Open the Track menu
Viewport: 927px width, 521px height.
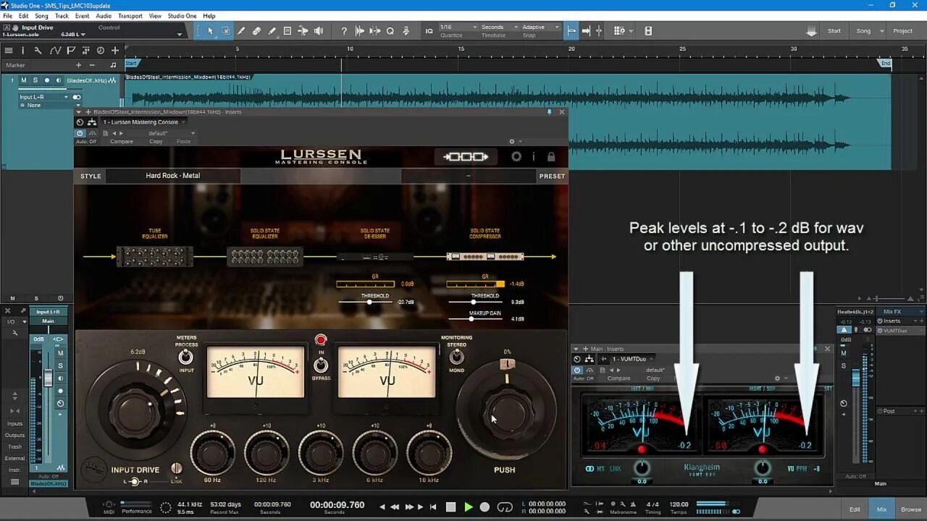[x=62, y=16]
